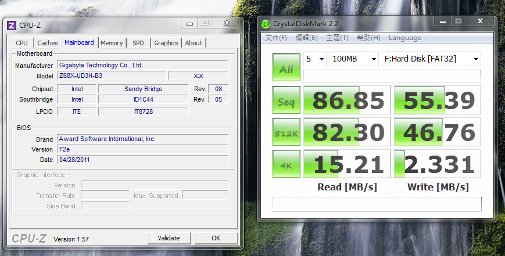Screen dimensions: 505x256
Task: Click the OK button in CPU-Z
Action: 216,238
